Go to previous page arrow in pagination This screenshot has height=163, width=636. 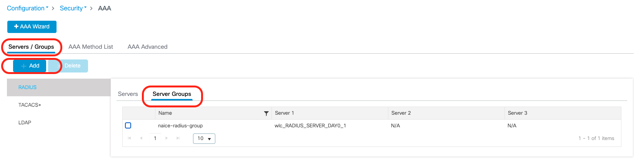pos(142,138)
